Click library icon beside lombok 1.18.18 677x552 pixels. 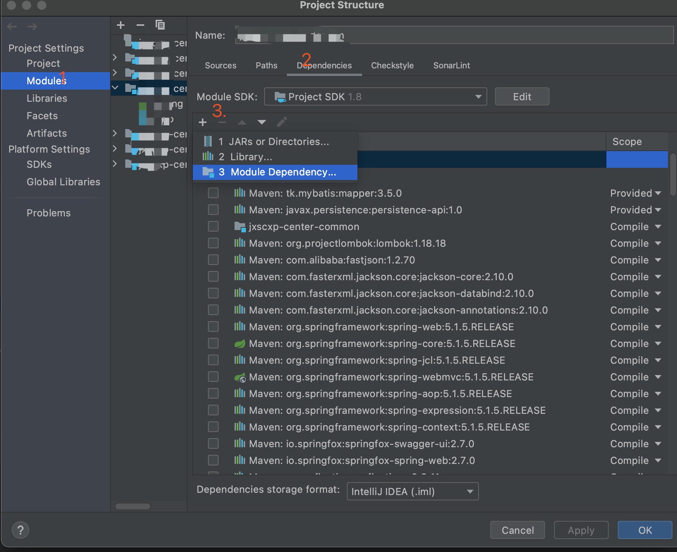pos(240,243)
